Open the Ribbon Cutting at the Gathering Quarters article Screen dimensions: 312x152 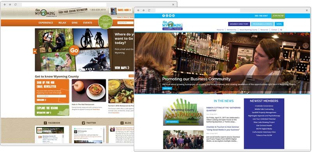point(223,109)
